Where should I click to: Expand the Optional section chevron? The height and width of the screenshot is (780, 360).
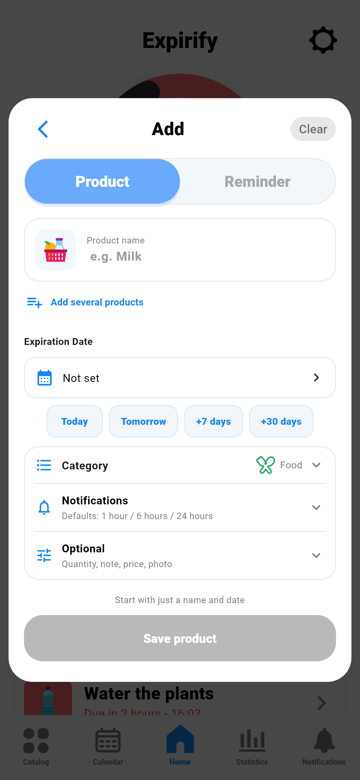point(316,555)
